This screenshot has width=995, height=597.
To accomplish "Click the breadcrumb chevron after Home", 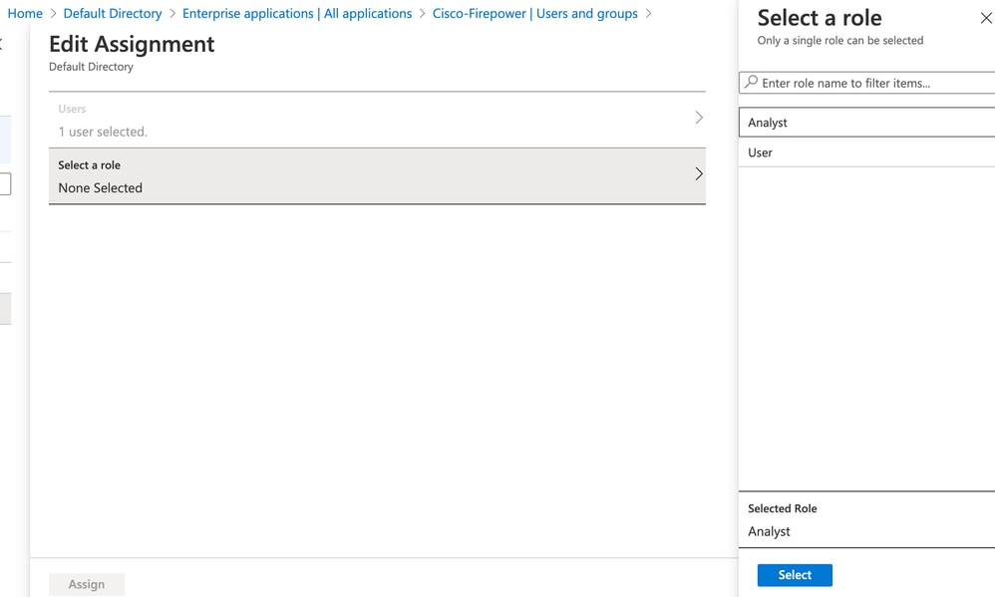I will (x=53, y=13).
